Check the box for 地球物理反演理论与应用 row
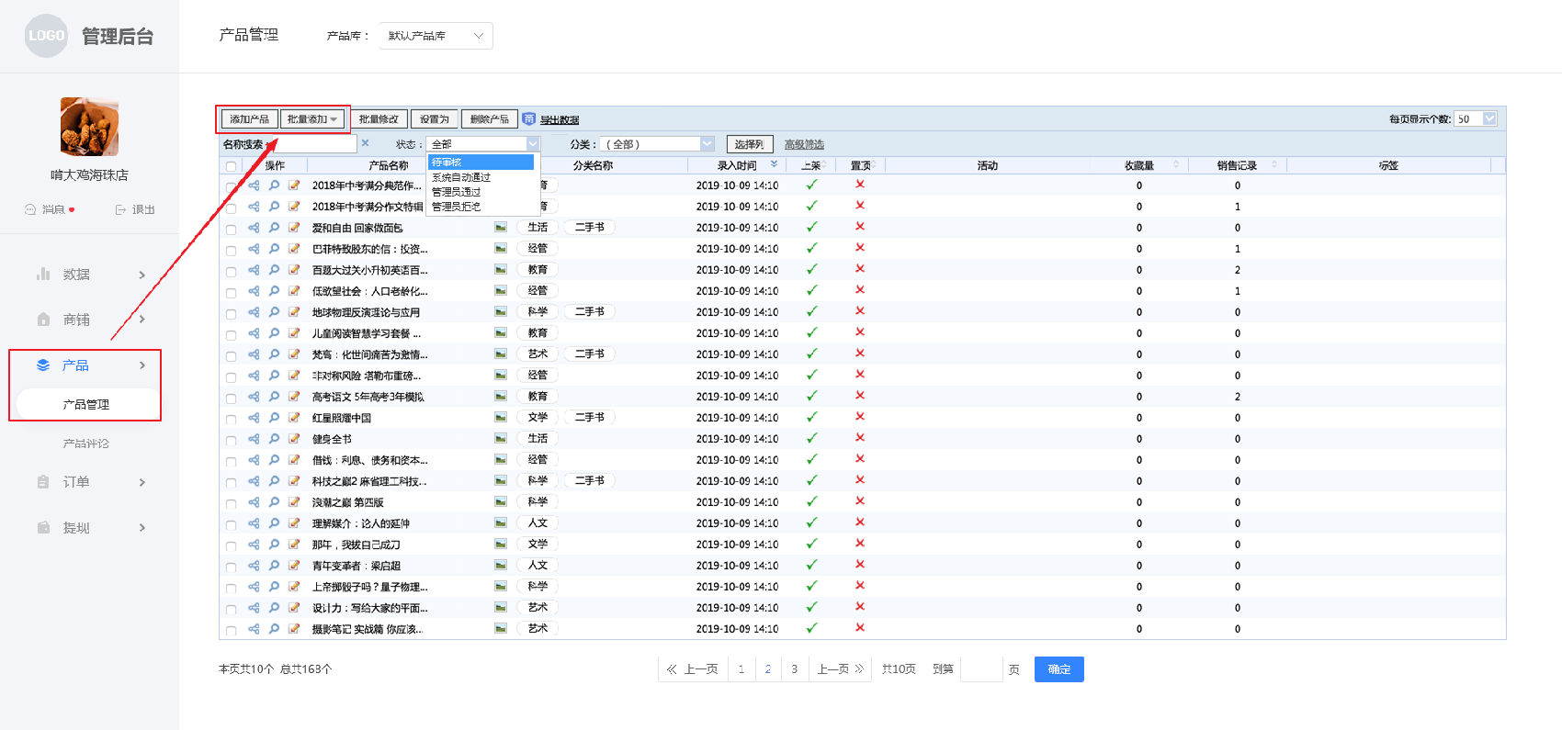The width and height of the screenshot is (1562, 730). (231, 313)
